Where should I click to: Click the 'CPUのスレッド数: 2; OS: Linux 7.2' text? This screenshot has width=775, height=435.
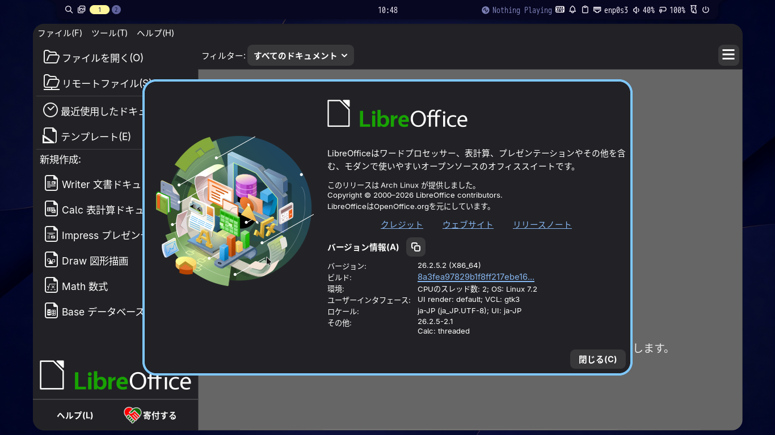(477, 289)
